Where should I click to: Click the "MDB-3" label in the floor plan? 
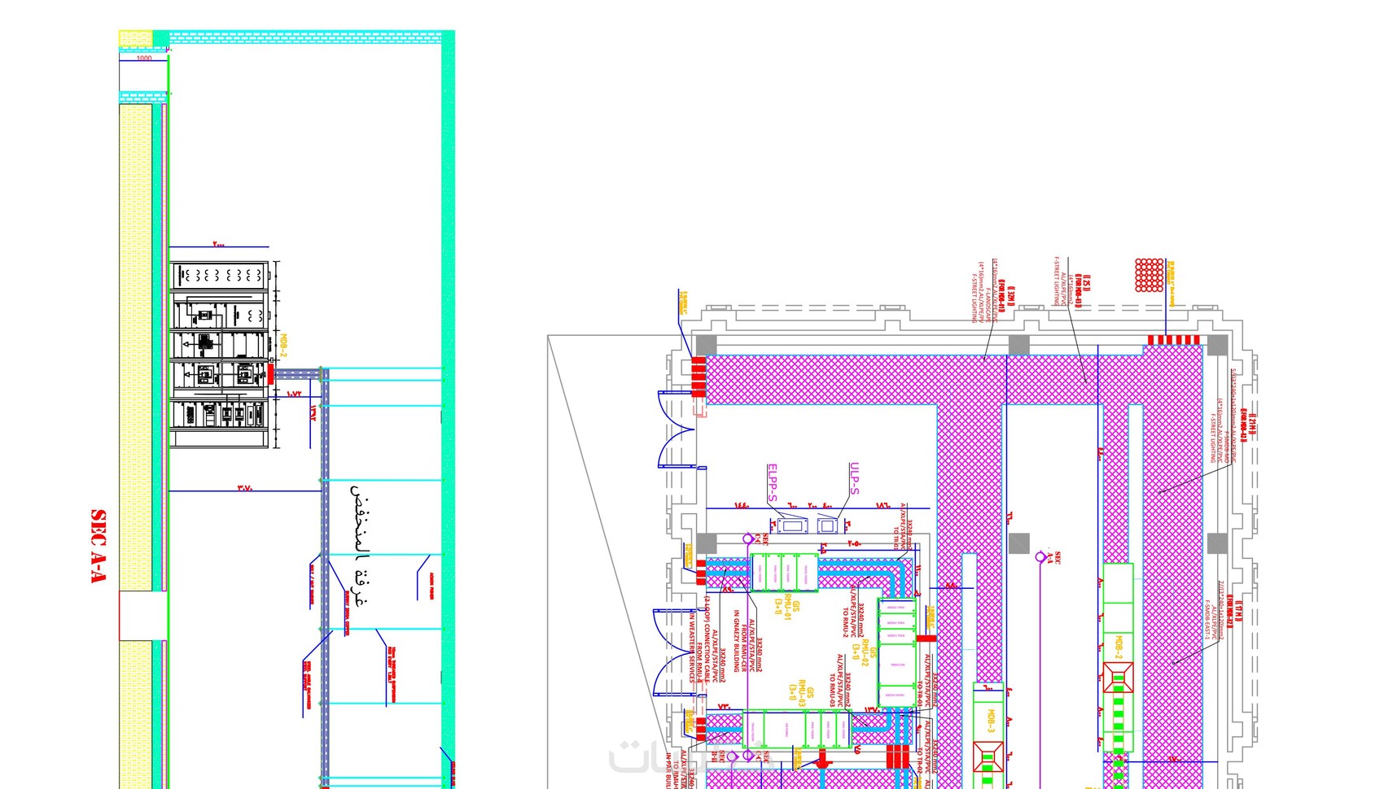pos(991,721)
